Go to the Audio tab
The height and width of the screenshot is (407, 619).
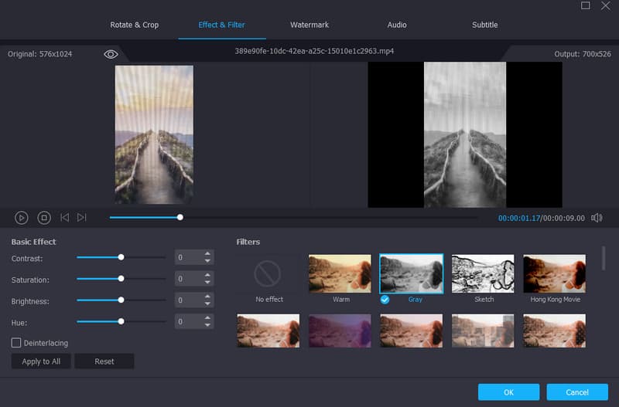click(397, 25)
